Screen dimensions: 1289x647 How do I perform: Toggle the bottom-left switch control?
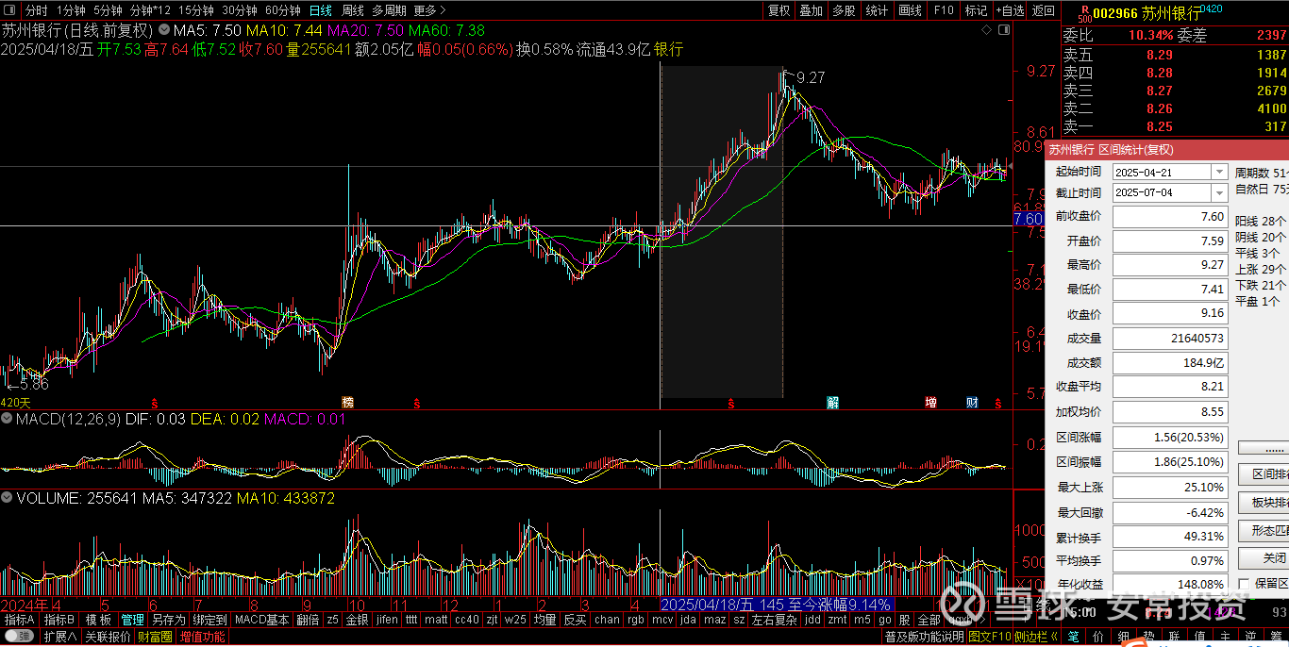pos(20,637)
